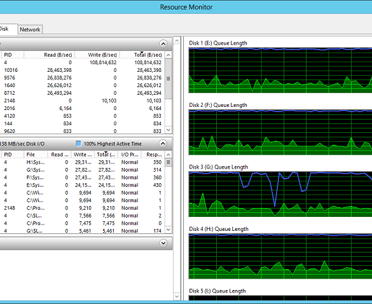
Task: Click down arrow of process list scrollbar
Action: tap(169, 130)
